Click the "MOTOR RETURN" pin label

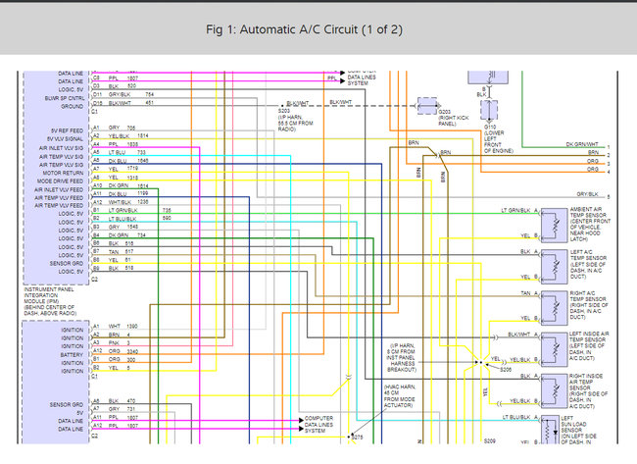point(63,173)
